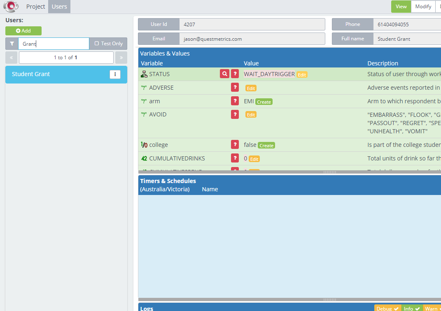441x311 pixels.
Task: Click help icon for CUMULATIVEDRINKS
Action: pyautogui.click(x=235, y=158)
